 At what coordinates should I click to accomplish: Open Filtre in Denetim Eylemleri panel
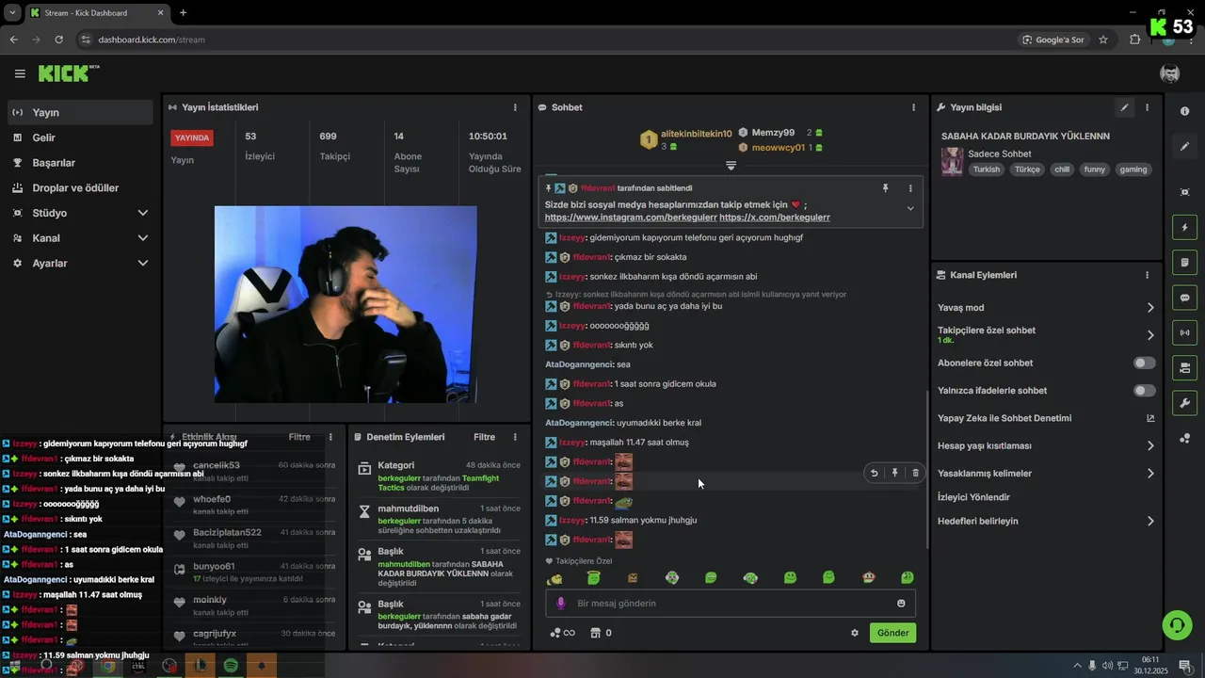(485, 437)
